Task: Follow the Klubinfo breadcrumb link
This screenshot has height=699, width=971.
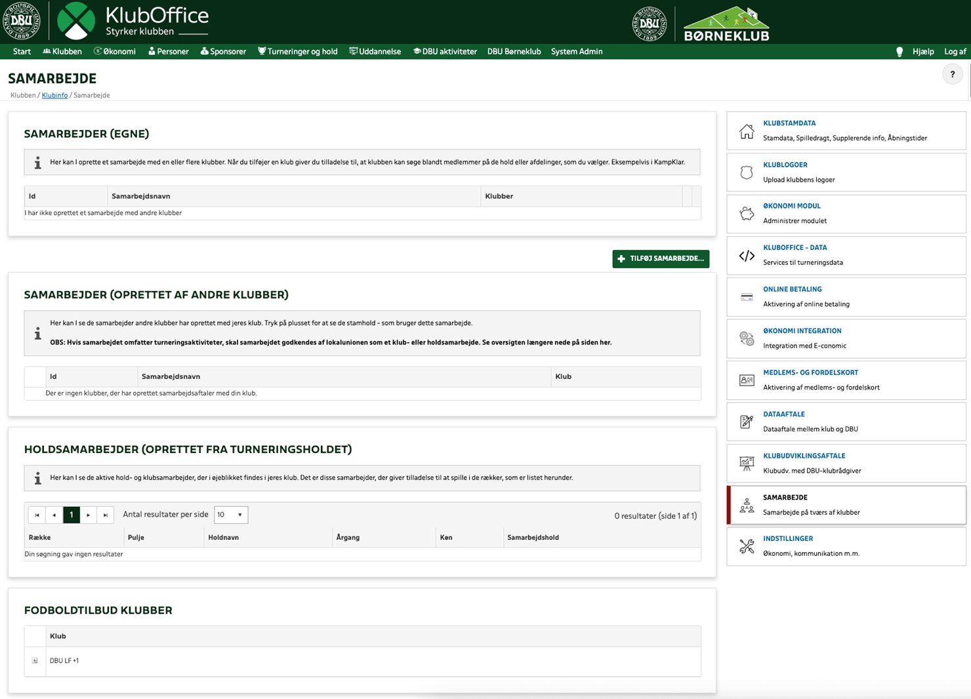Action: pyautogui.click(x=54, y=96)
